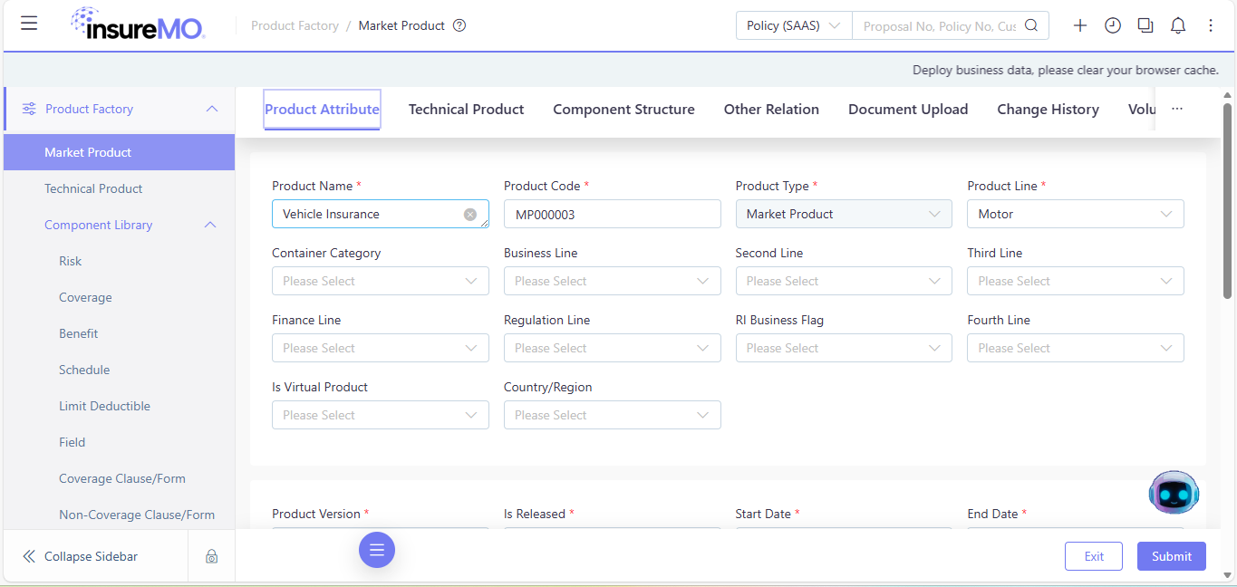
Task: Open the Third Line dropdown
Action: click(x=1076, y=281)
